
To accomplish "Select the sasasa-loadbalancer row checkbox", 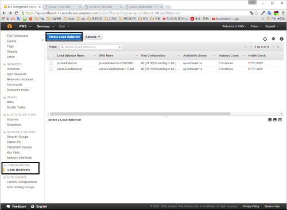I will click(51, 69).
